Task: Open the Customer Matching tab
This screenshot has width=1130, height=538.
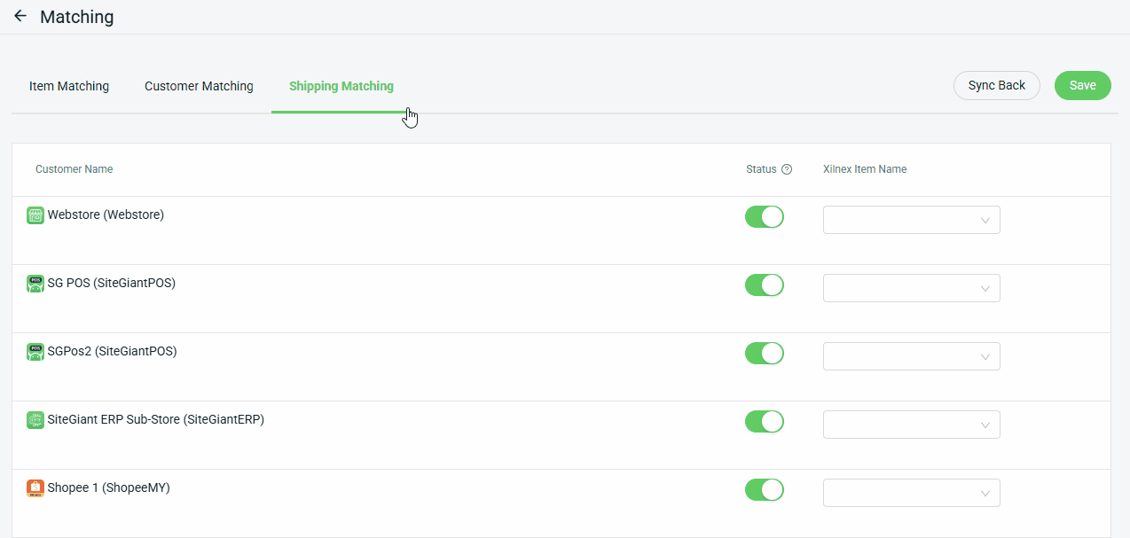Action: tap(199, 86)
